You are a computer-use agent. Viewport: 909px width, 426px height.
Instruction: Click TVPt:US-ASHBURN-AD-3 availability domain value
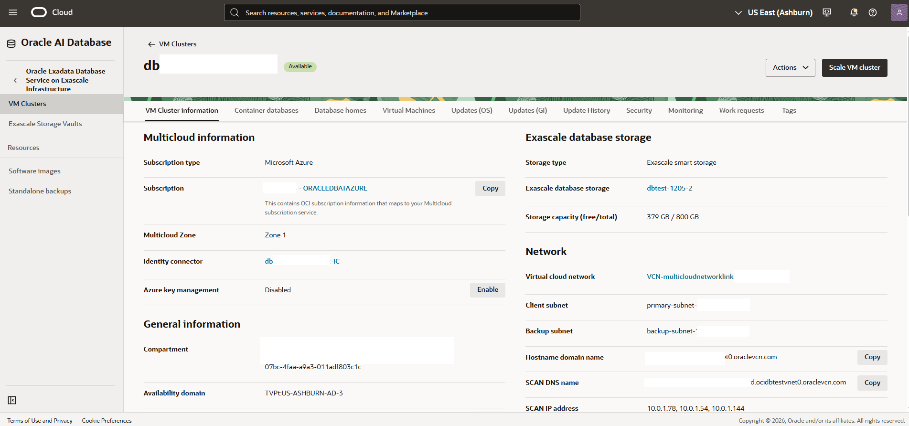(304, 393)
